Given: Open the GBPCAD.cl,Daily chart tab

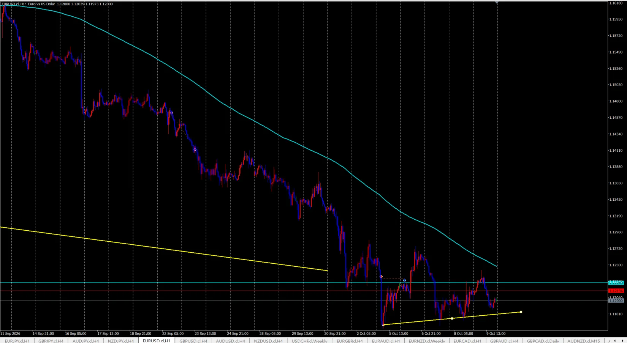Looking at the screenshot, I should [x=543, y=341].
